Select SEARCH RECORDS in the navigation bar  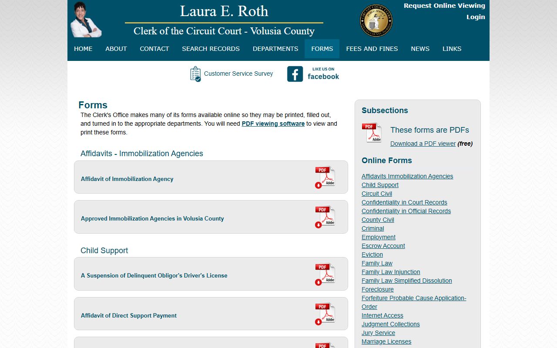(x=211, y=49)
